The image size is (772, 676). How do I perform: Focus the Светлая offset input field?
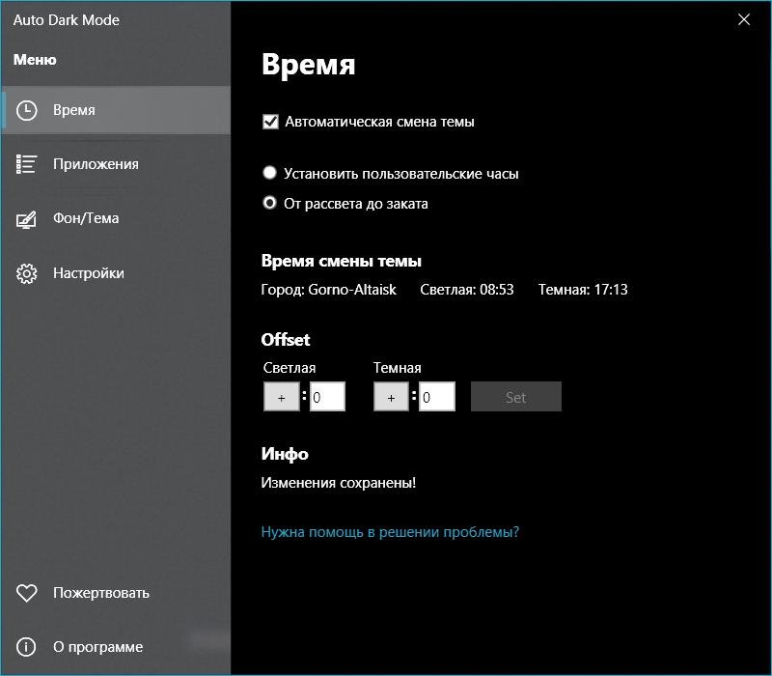coord(327,397)
